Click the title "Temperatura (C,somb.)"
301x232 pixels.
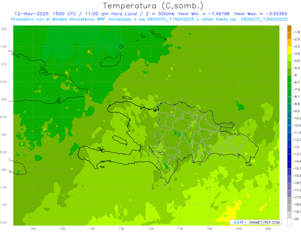(153, 6)
